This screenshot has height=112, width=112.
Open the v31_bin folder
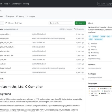coord(3,60)
